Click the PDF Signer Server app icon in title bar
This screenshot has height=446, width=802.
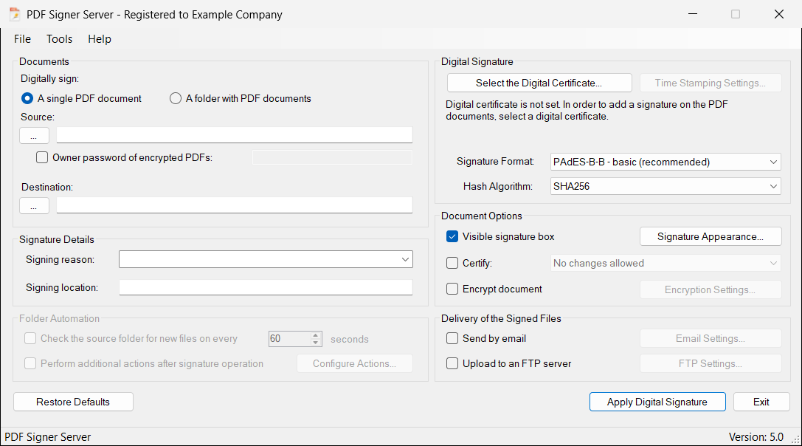point(14,14)
